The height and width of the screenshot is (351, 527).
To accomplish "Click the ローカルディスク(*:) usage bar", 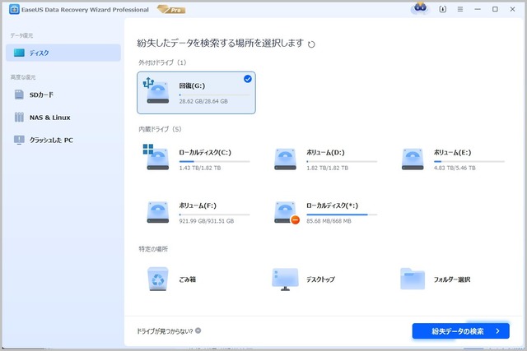I will (x=342, y=215).
